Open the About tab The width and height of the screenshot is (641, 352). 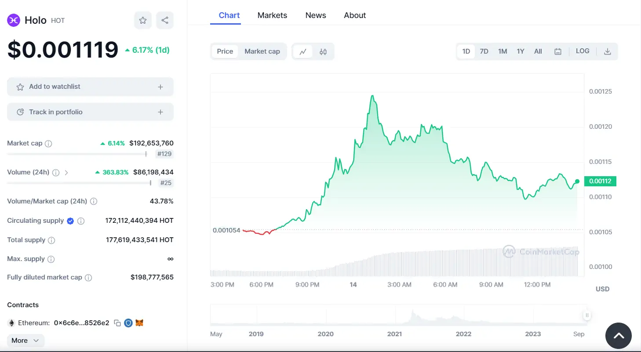tap(355, 15)
